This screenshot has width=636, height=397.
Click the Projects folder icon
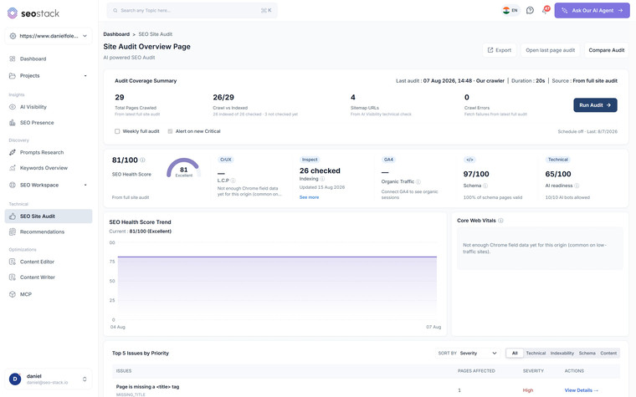(13, 76)
